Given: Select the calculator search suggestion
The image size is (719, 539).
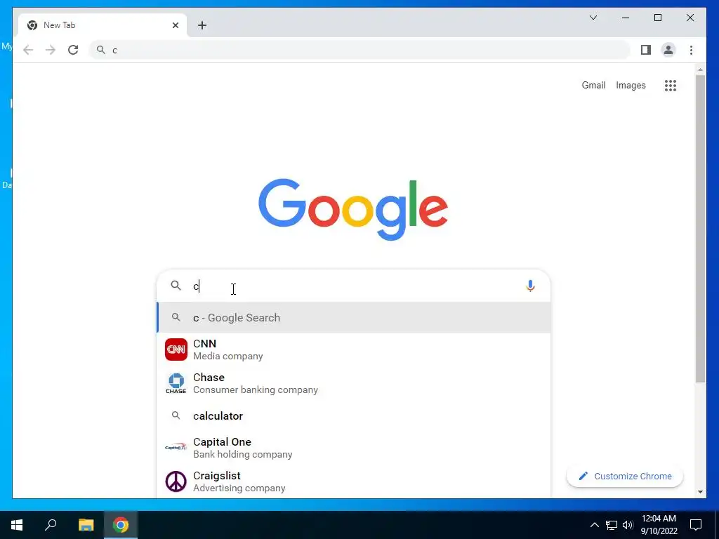Looking at the screenshot, I should 354,415.
